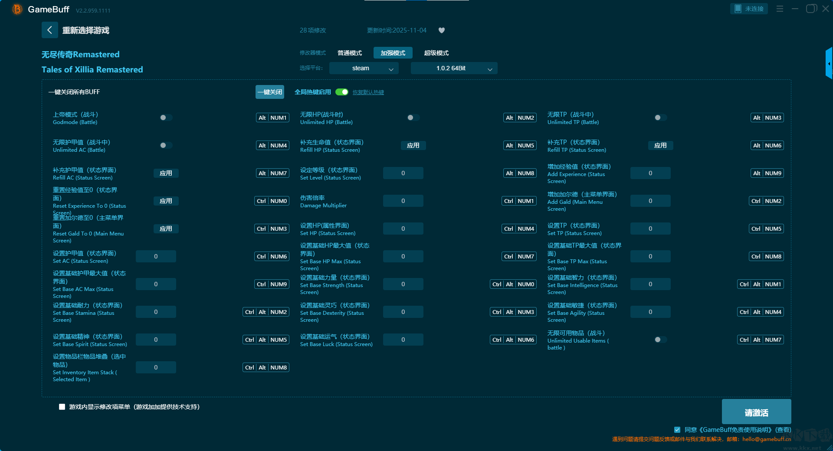Click the Ctrl Alt NUM7 hotkey
833x451 pixels.
tap(761, 340)
